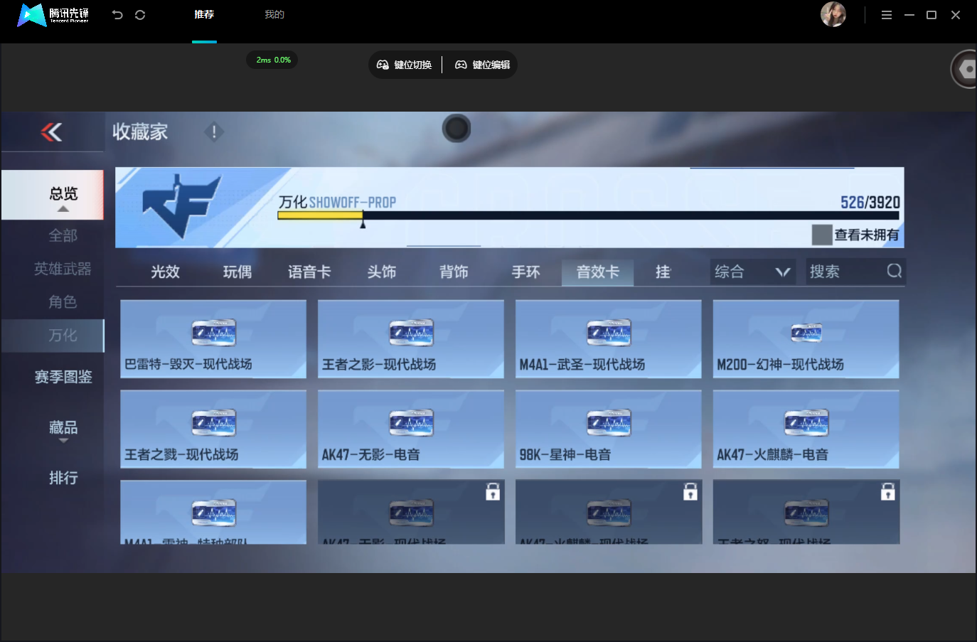This screenshot has height=642, width=977.
Task: Click the circular joystick button at top center
Action: [457, 129]
